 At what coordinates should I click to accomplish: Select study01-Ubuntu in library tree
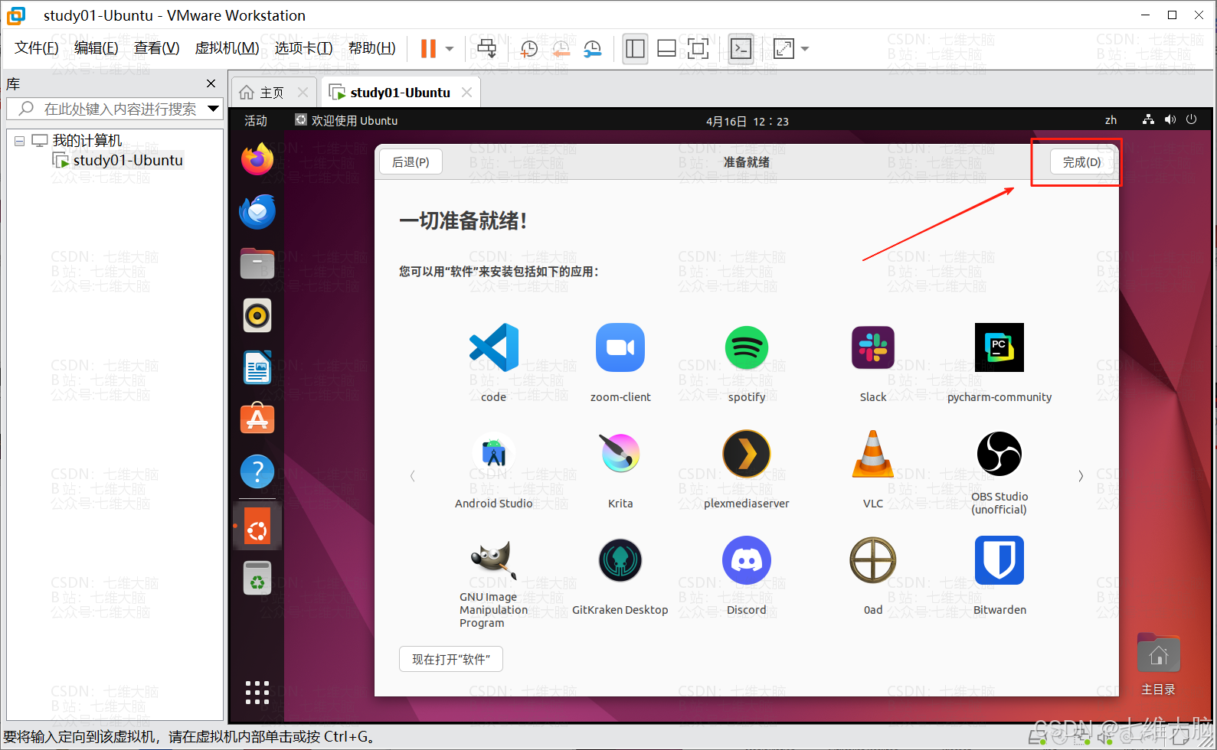click(118, 160)
